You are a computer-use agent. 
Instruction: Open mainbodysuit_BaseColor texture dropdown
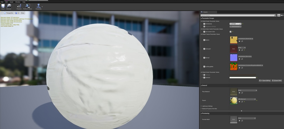[x=245, y=39]
